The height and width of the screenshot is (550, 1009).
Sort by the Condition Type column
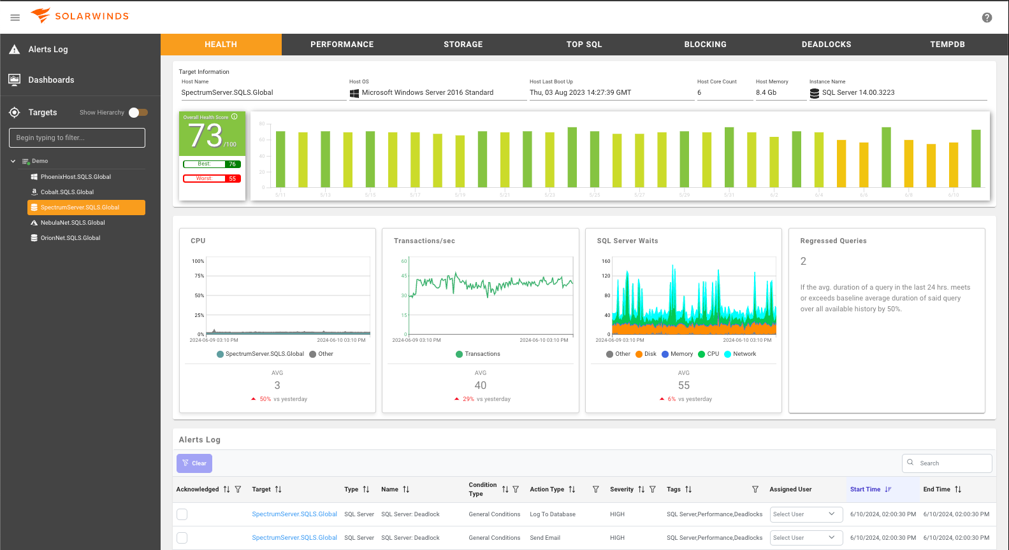(x=505, y=490)
